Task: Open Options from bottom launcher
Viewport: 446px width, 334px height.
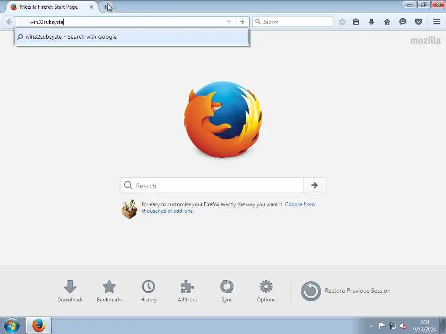Action: (266, 291)
